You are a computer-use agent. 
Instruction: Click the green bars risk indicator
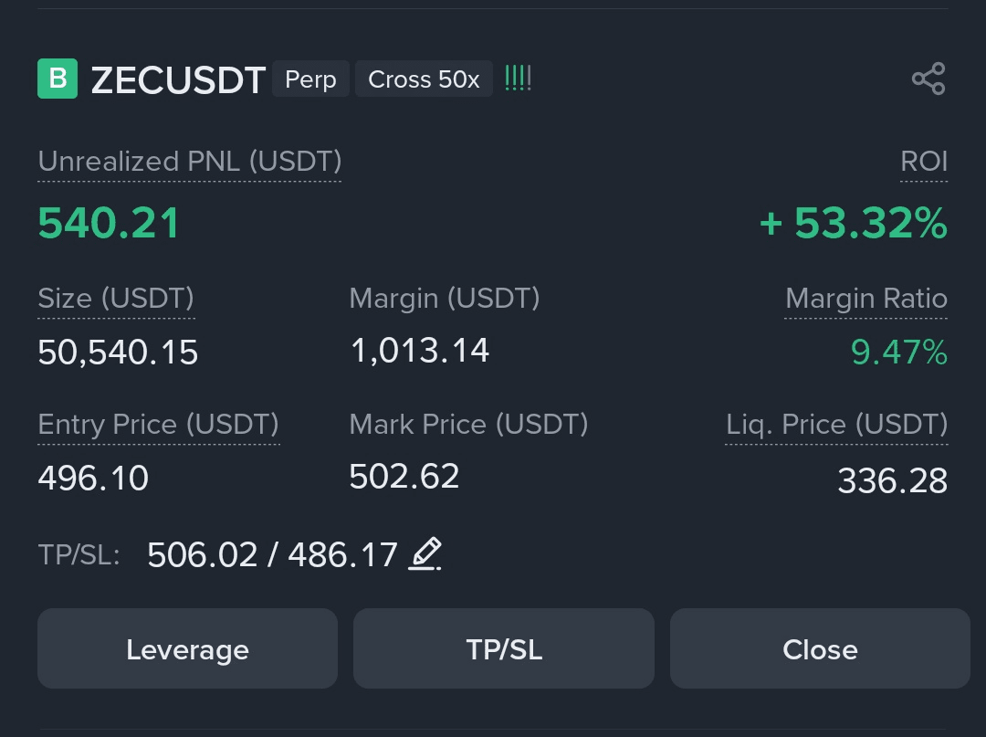click(x=518, y=79)
